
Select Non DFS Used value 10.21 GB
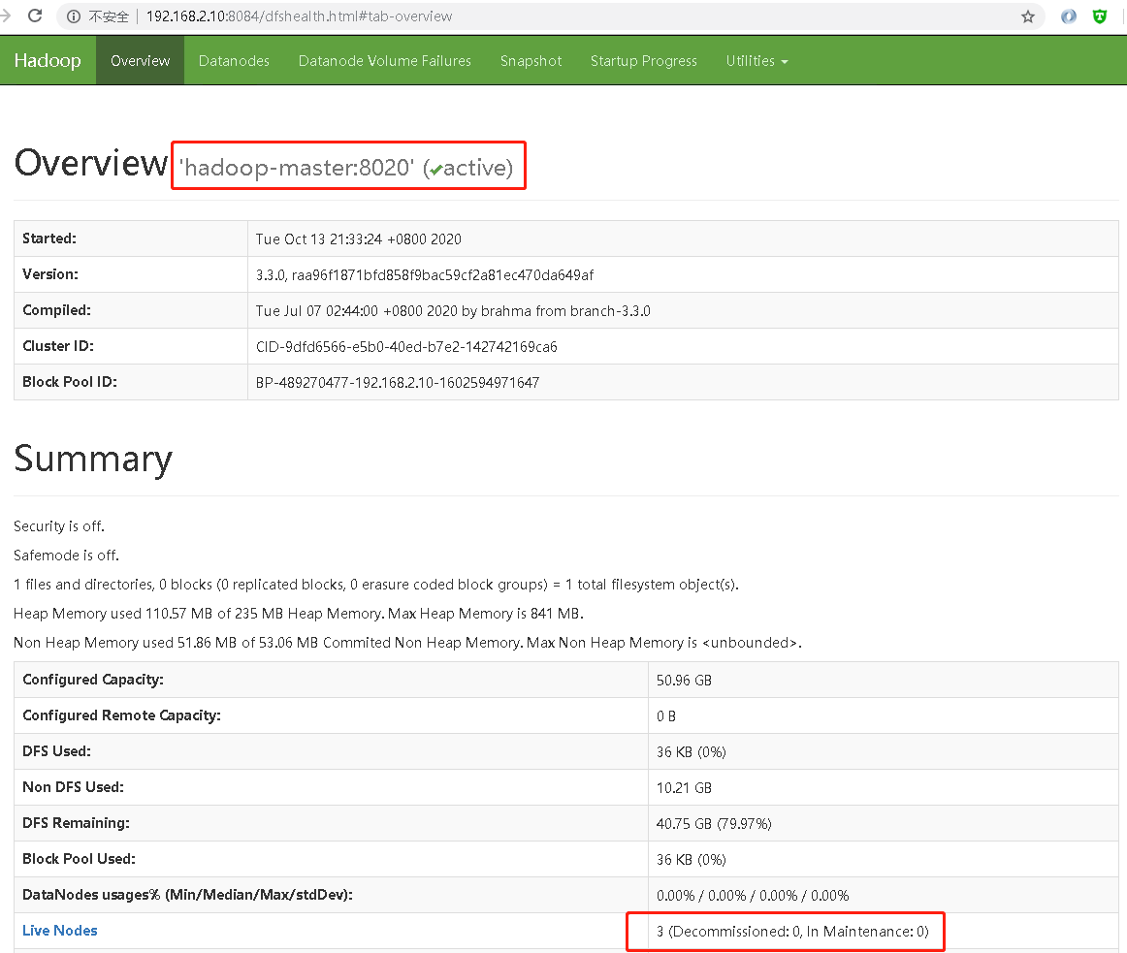[x=685, y=787]
